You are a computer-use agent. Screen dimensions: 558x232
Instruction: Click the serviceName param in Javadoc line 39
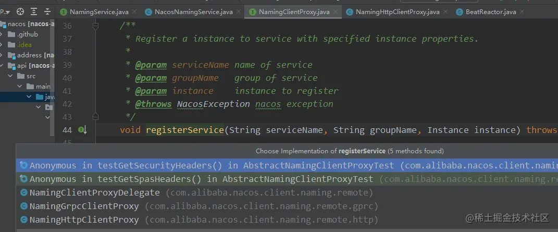coord(201,65)
